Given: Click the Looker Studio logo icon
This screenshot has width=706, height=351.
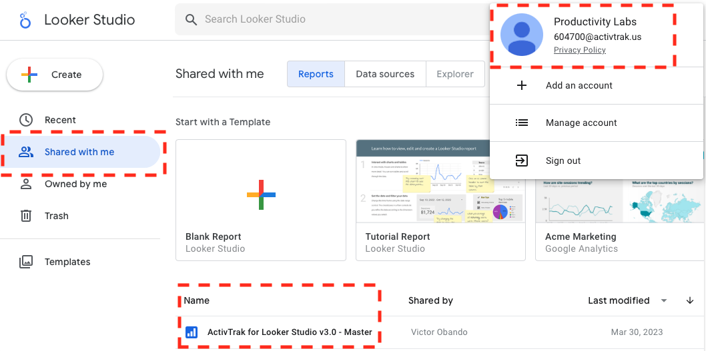Looking at the screenshot, I should [x=25, y=20].
